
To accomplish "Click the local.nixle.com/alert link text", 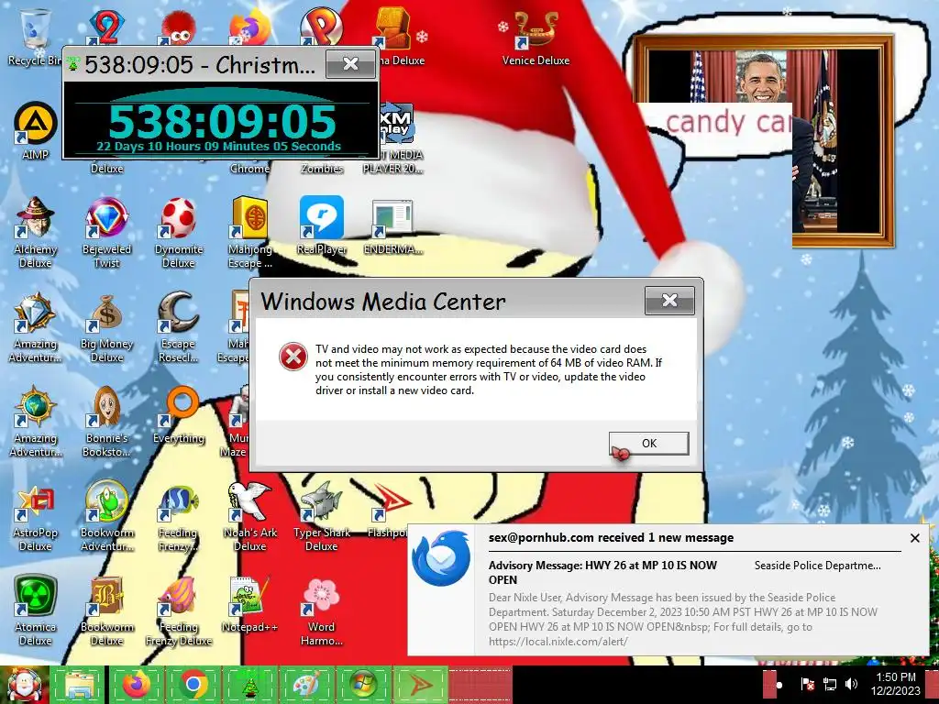I will [x=558, y=642].
